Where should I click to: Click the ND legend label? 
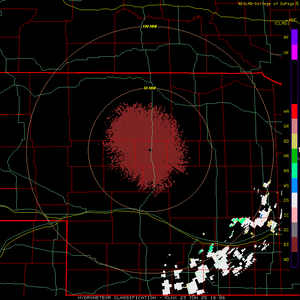pos(286,260)
